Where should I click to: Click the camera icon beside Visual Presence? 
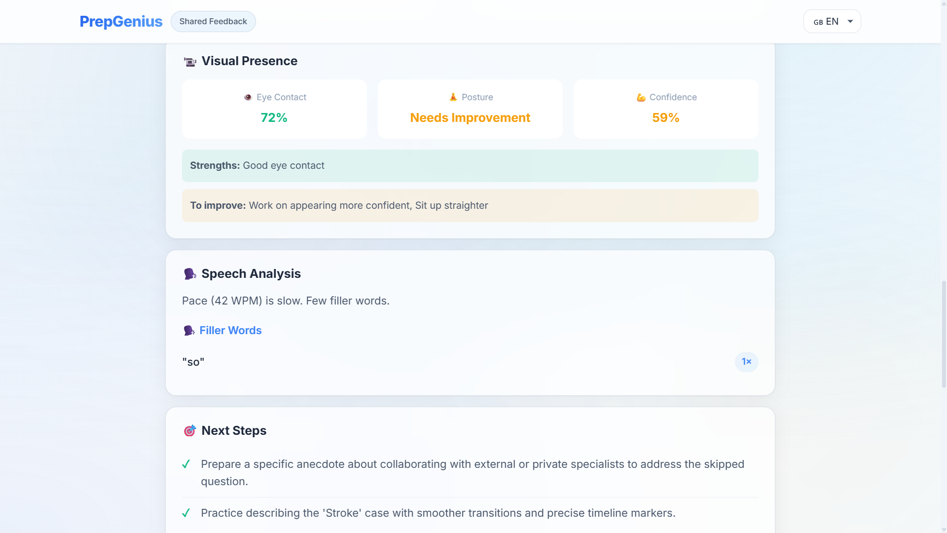(190, 62)
